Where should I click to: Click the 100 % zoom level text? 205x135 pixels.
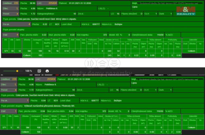(28, 71)
